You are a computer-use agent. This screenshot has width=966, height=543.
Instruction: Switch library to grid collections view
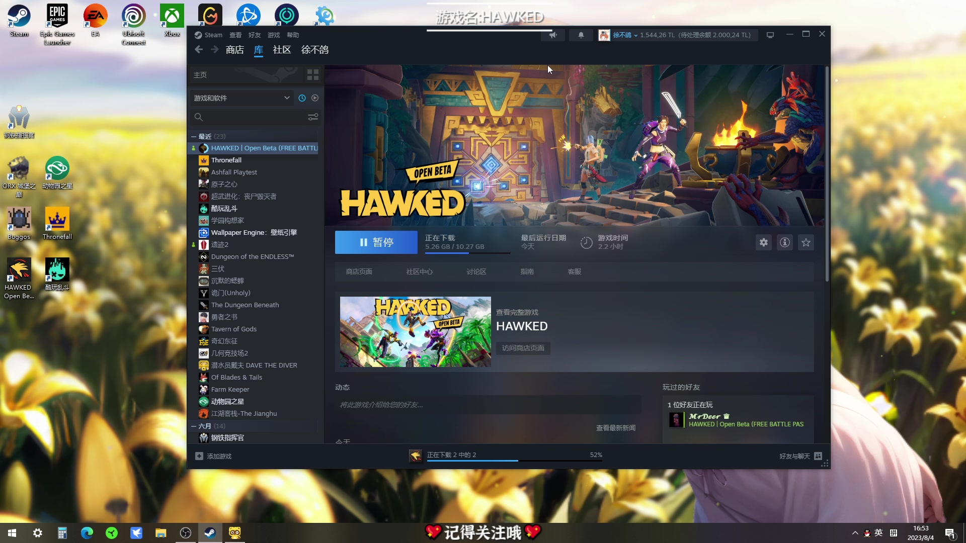pos(313,75)
